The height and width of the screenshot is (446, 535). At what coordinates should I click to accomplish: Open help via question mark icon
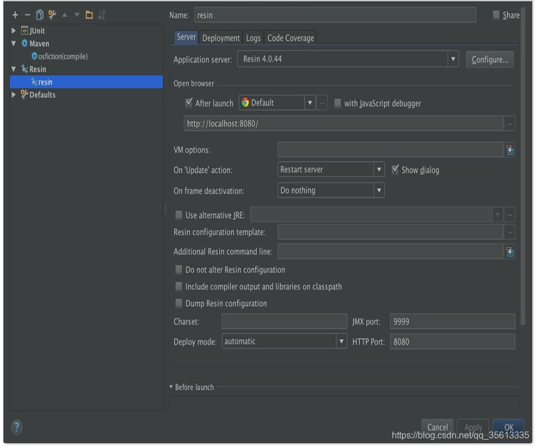(x=17, y=427)
